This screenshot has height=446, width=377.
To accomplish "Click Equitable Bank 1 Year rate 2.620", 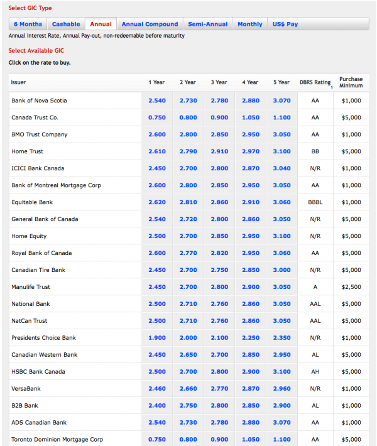I will pos(157,202).
